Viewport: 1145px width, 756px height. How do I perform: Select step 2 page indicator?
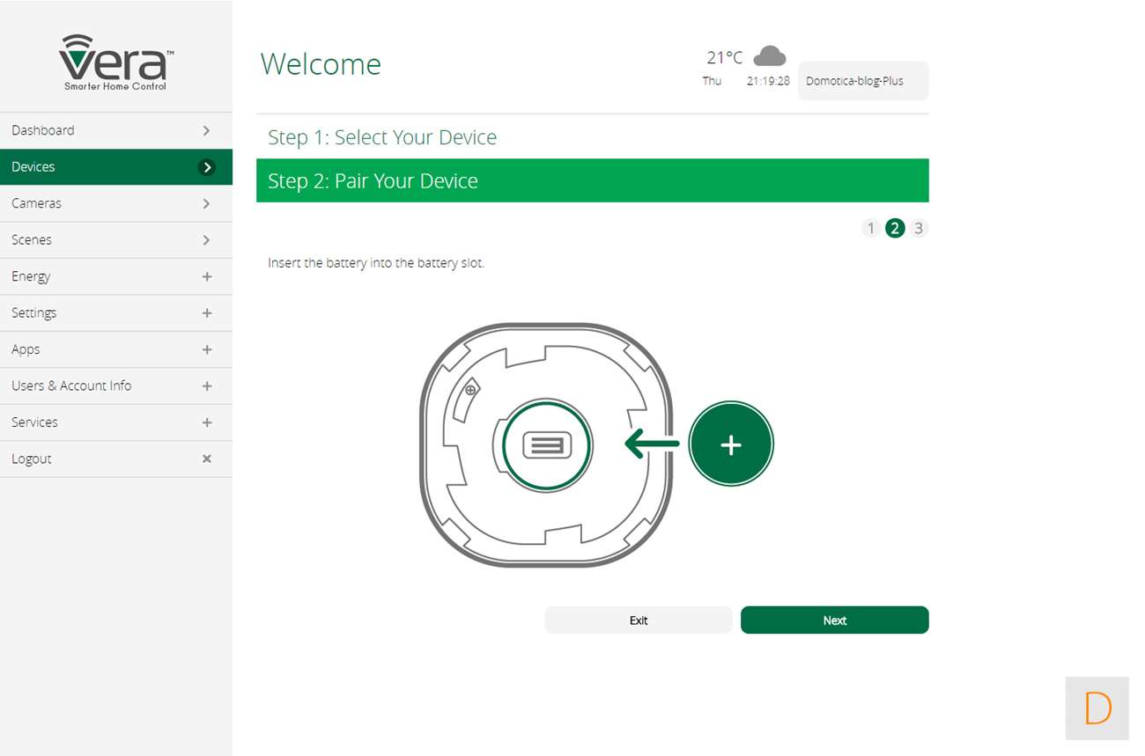[x=895, y=229]
